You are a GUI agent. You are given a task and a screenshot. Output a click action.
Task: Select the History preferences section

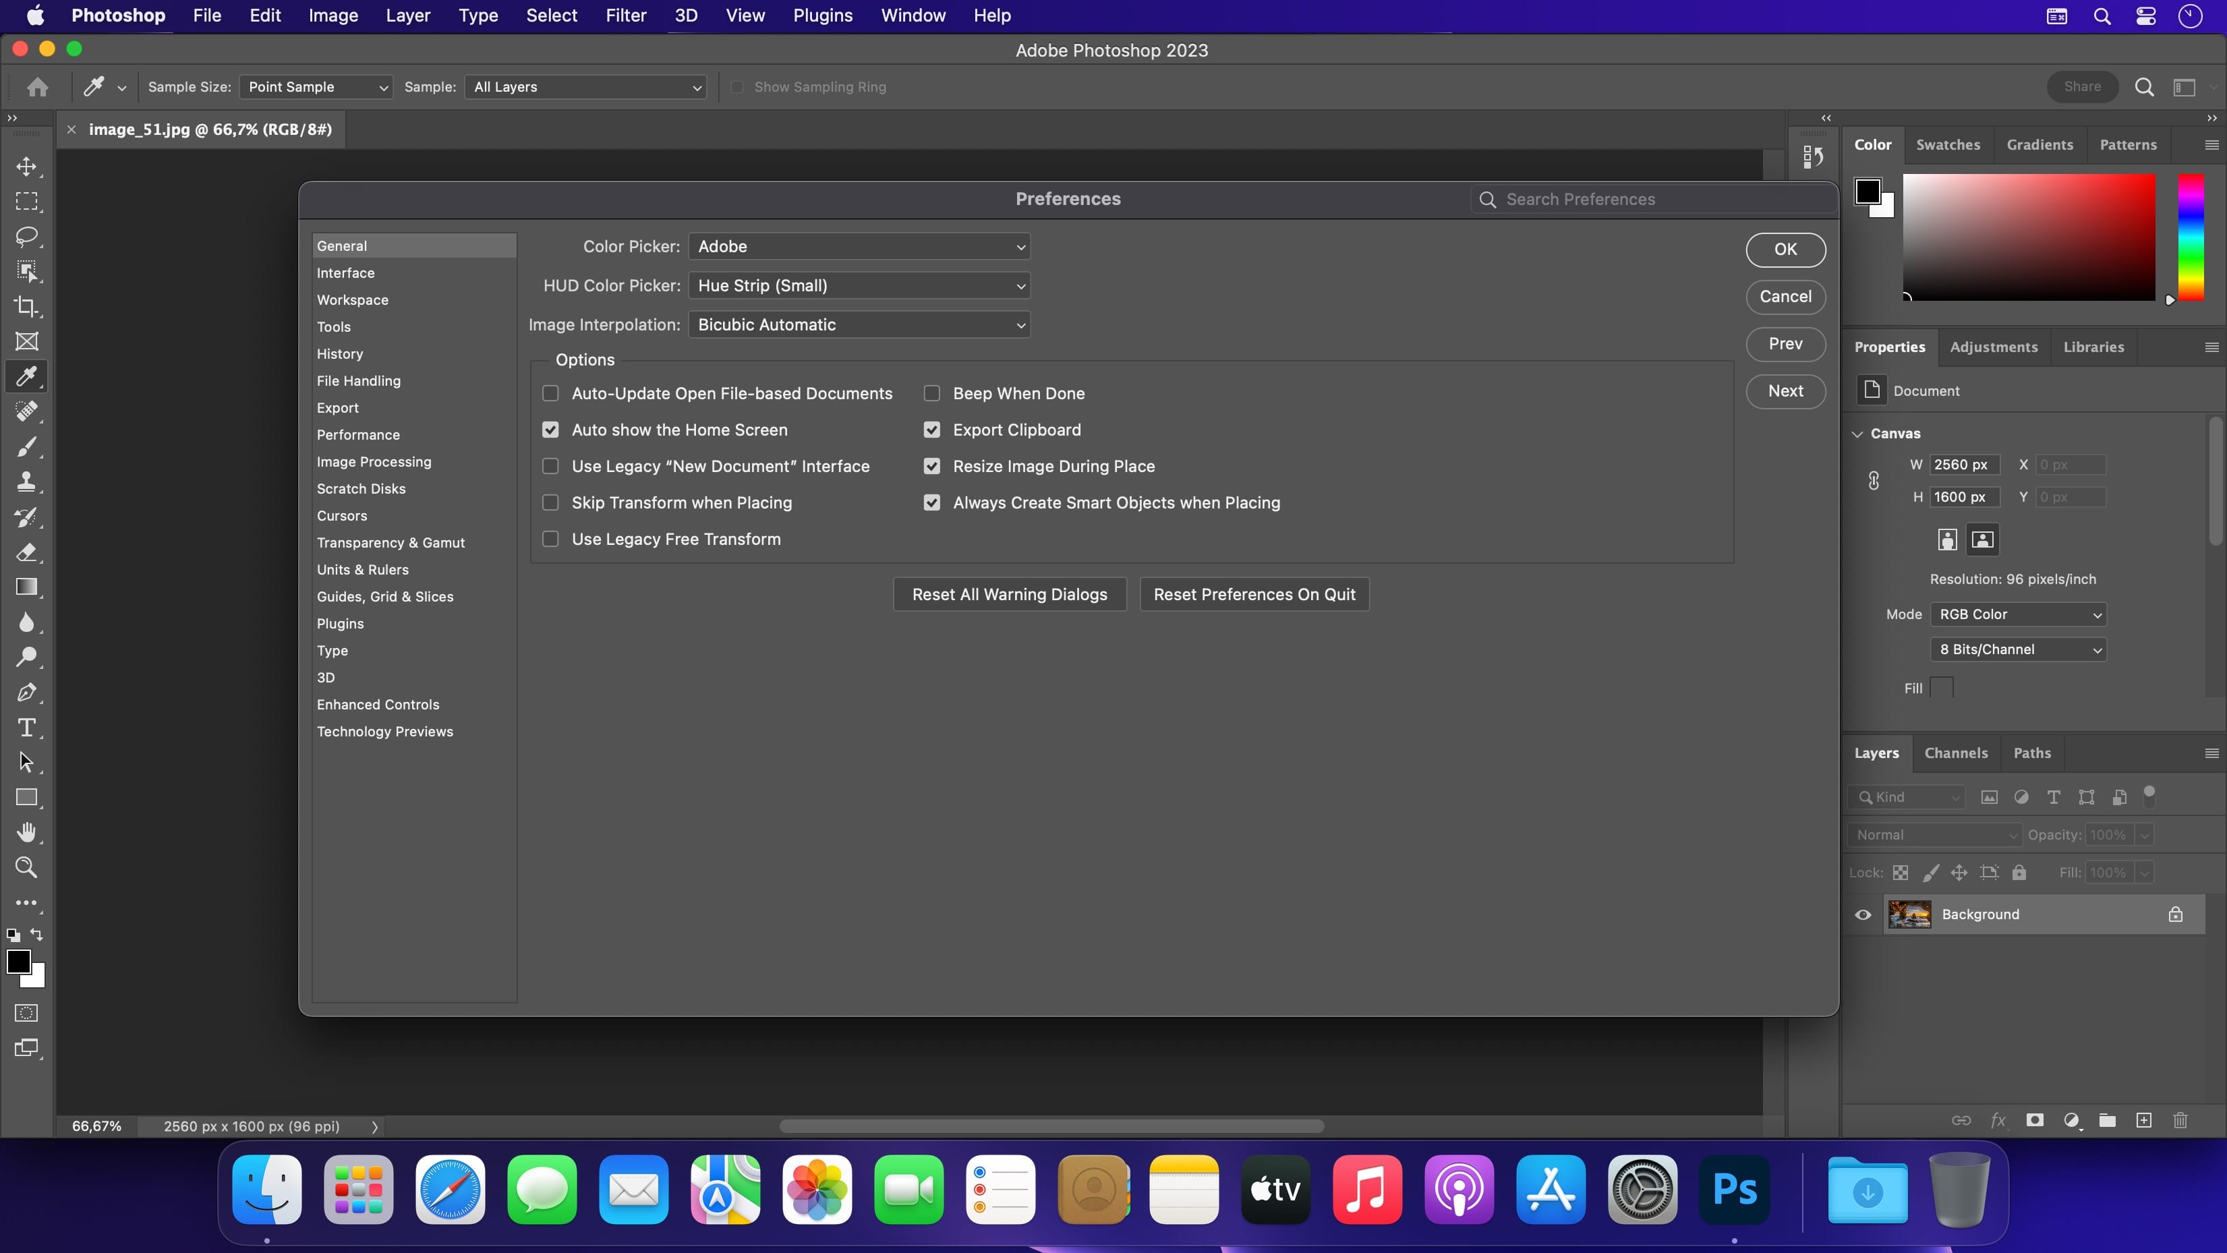tap(339, 353)
